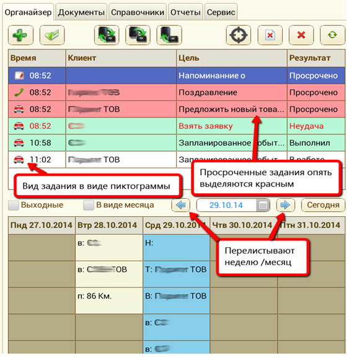
Task: Click the green refresh arrows button
Action: click(332, 35)
